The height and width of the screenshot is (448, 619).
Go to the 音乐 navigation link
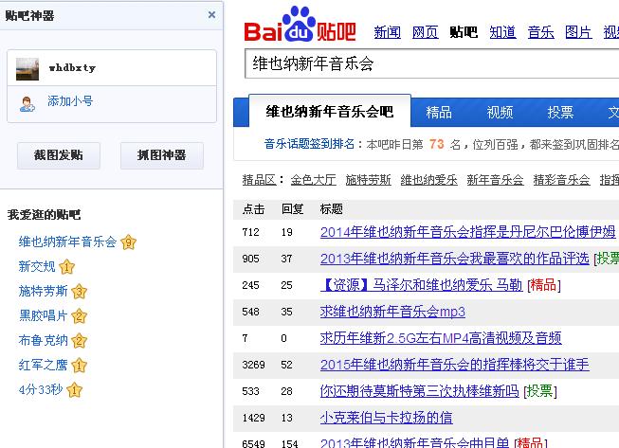[541, 32]
